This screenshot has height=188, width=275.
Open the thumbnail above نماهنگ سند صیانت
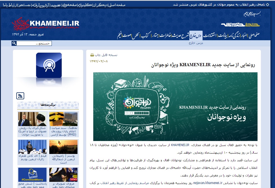(x=63, y=119)
